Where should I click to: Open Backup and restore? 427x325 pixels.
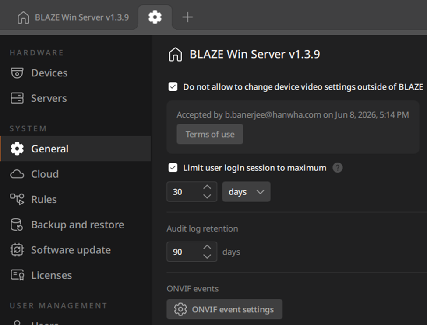coord(75,225)
